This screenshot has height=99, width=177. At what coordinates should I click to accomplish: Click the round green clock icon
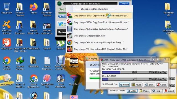tap(59, 4)
